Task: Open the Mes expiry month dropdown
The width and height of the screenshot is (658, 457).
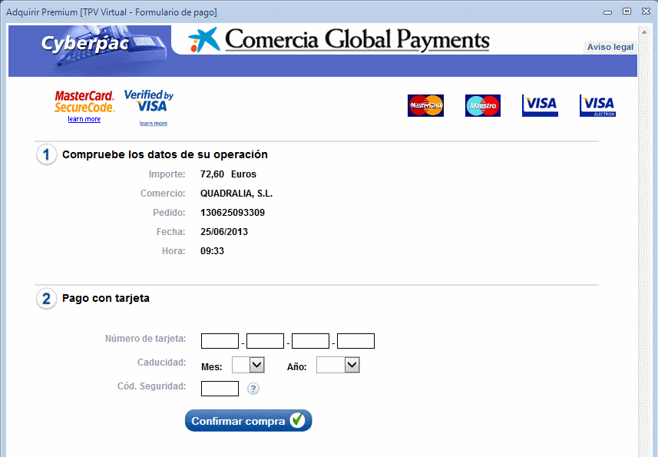Action: (x=248, y=366)
